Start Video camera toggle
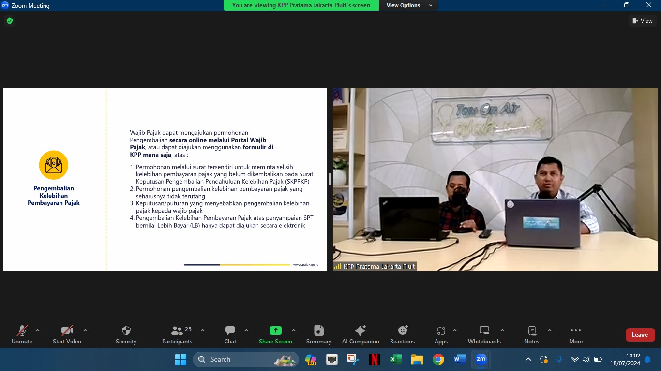The width and height of the screenshot is (661, 371). pos(67,335)
